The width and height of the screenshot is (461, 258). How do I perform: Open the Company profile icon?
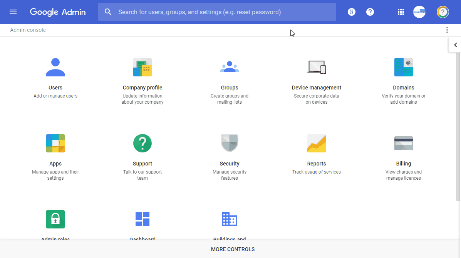point(142,67)
